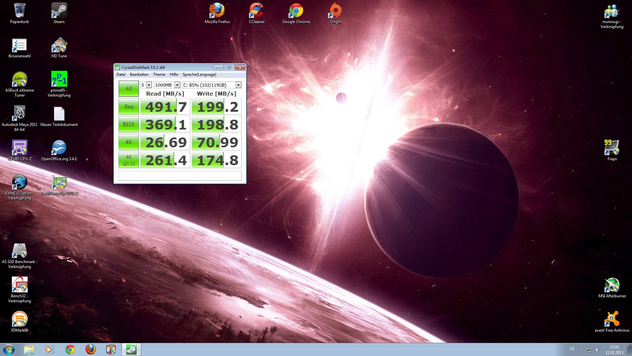Screen dimensions: 632x356
Task: Open Windows Explorer from the taskbar
Action: [x=29, y=349]
